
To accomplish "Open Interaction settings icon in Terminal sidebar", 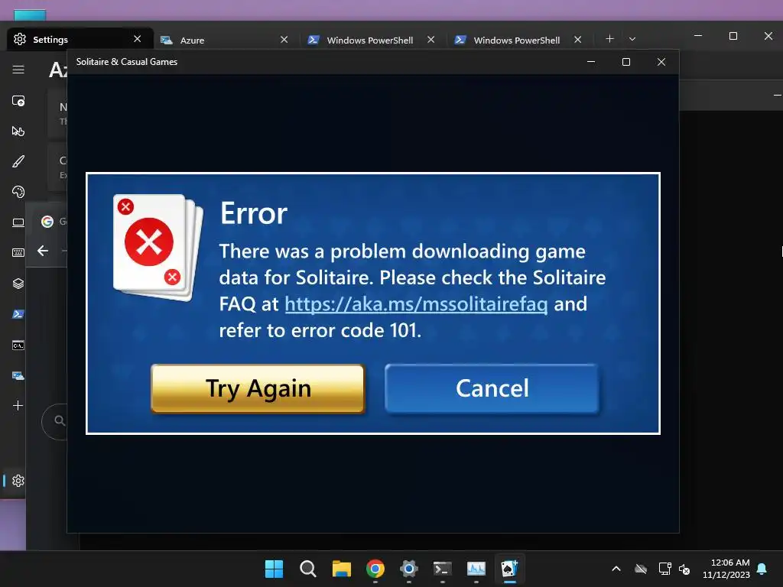I will pyautogui.click(x=18, y=131).
